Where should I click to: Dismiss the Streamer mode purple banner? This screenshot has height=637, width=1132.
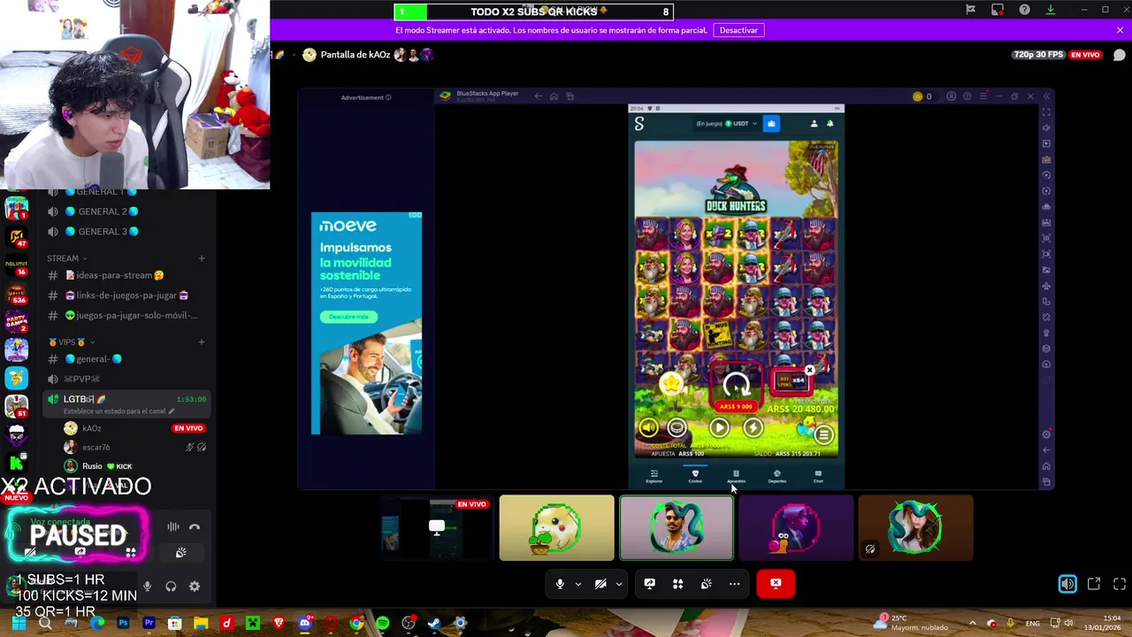coord(1120,30)
